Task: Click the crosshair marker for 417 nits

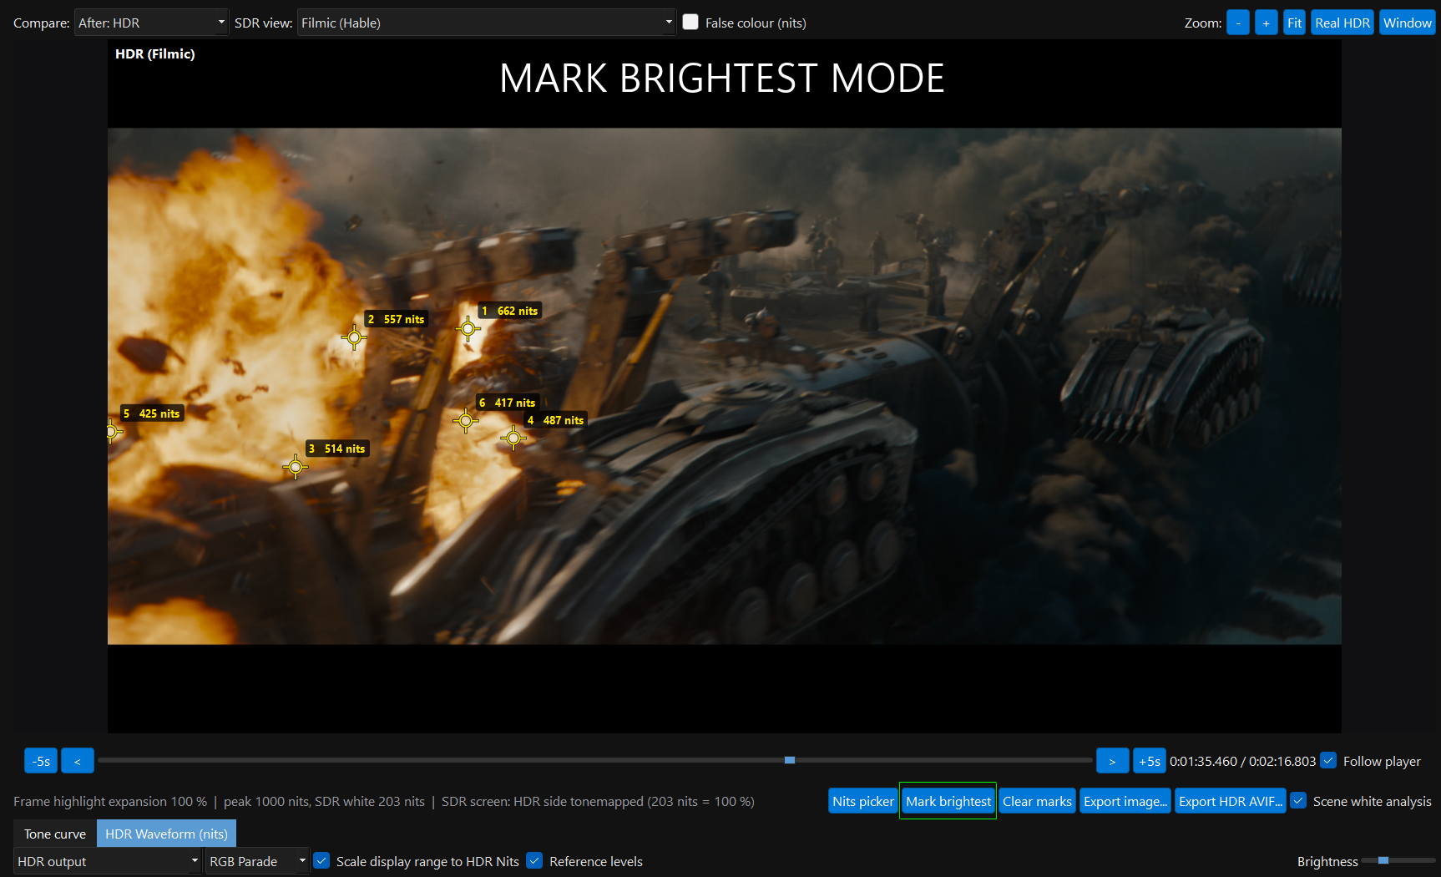Action: (x=466, y=420)
